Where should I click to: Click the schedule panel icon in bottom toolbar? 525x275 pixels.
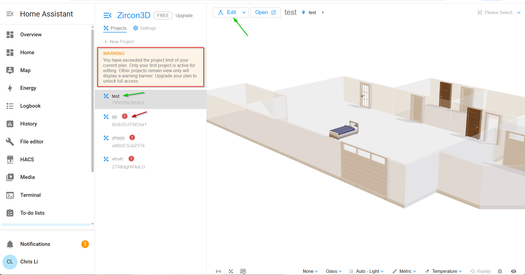click(243, 271)
